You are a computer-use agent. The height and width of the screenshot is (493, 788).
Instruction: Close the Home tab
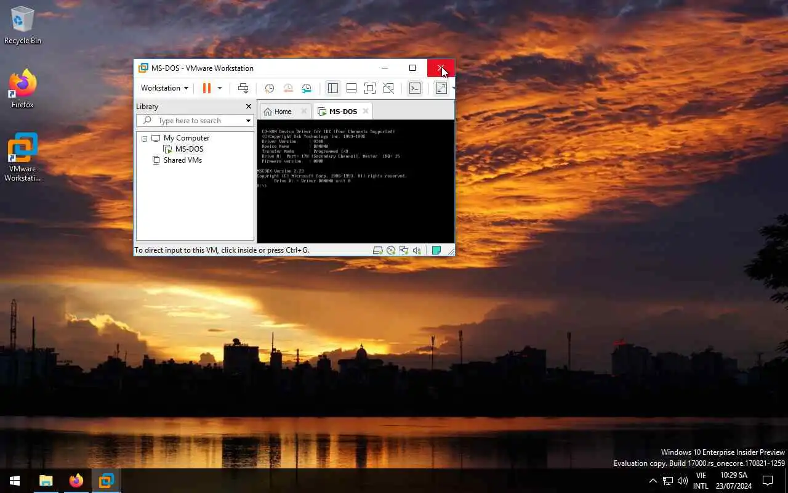(x=304, y=112)
